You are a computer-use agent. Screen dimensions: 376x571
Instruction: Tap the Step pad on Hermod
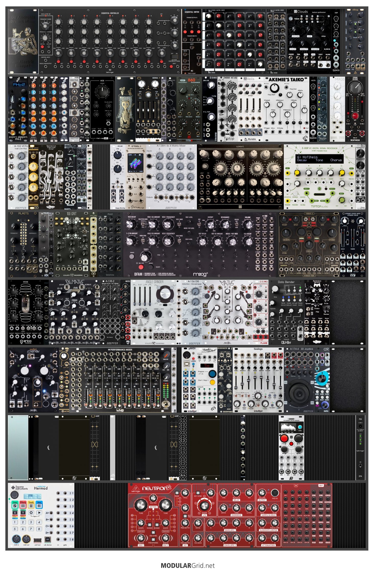click(15, 504)
